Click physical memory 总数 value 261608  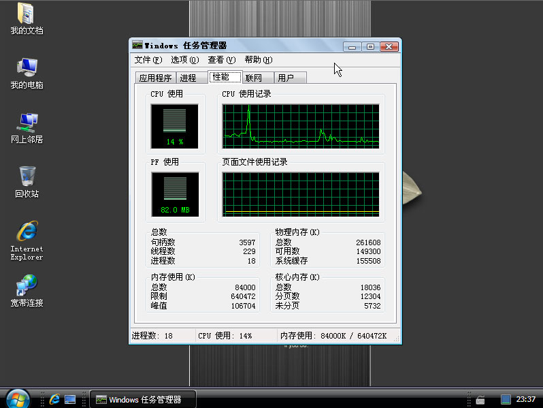pos(368,242)
